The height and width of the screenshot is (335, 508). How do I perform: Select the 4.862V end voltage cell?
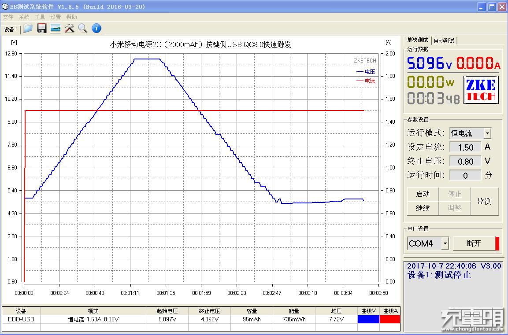209,319
